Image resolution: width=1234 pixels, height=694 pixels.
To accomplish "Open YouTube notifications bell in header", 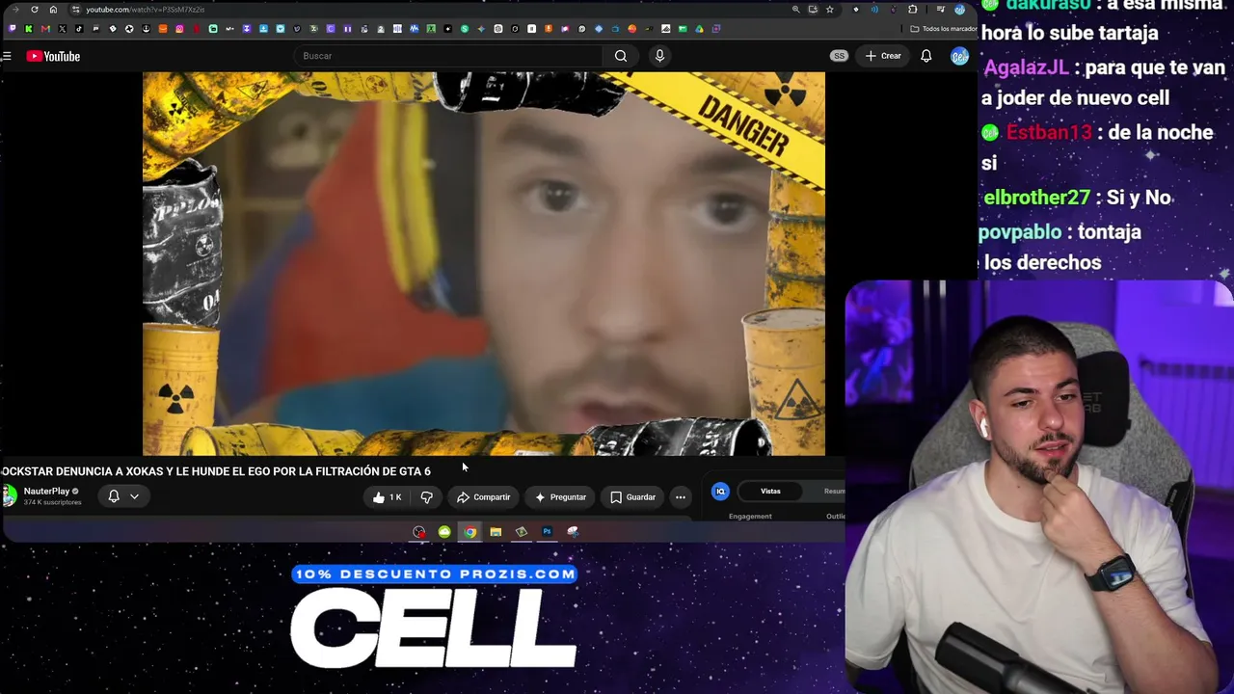I will tap(925, 56).
